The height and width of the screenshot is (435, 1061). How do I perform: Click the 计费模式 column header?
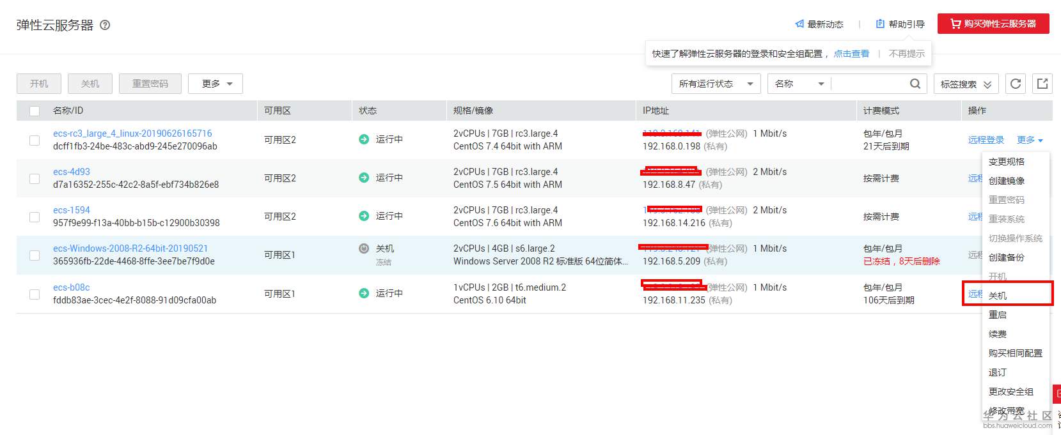(x=881, y=111)
